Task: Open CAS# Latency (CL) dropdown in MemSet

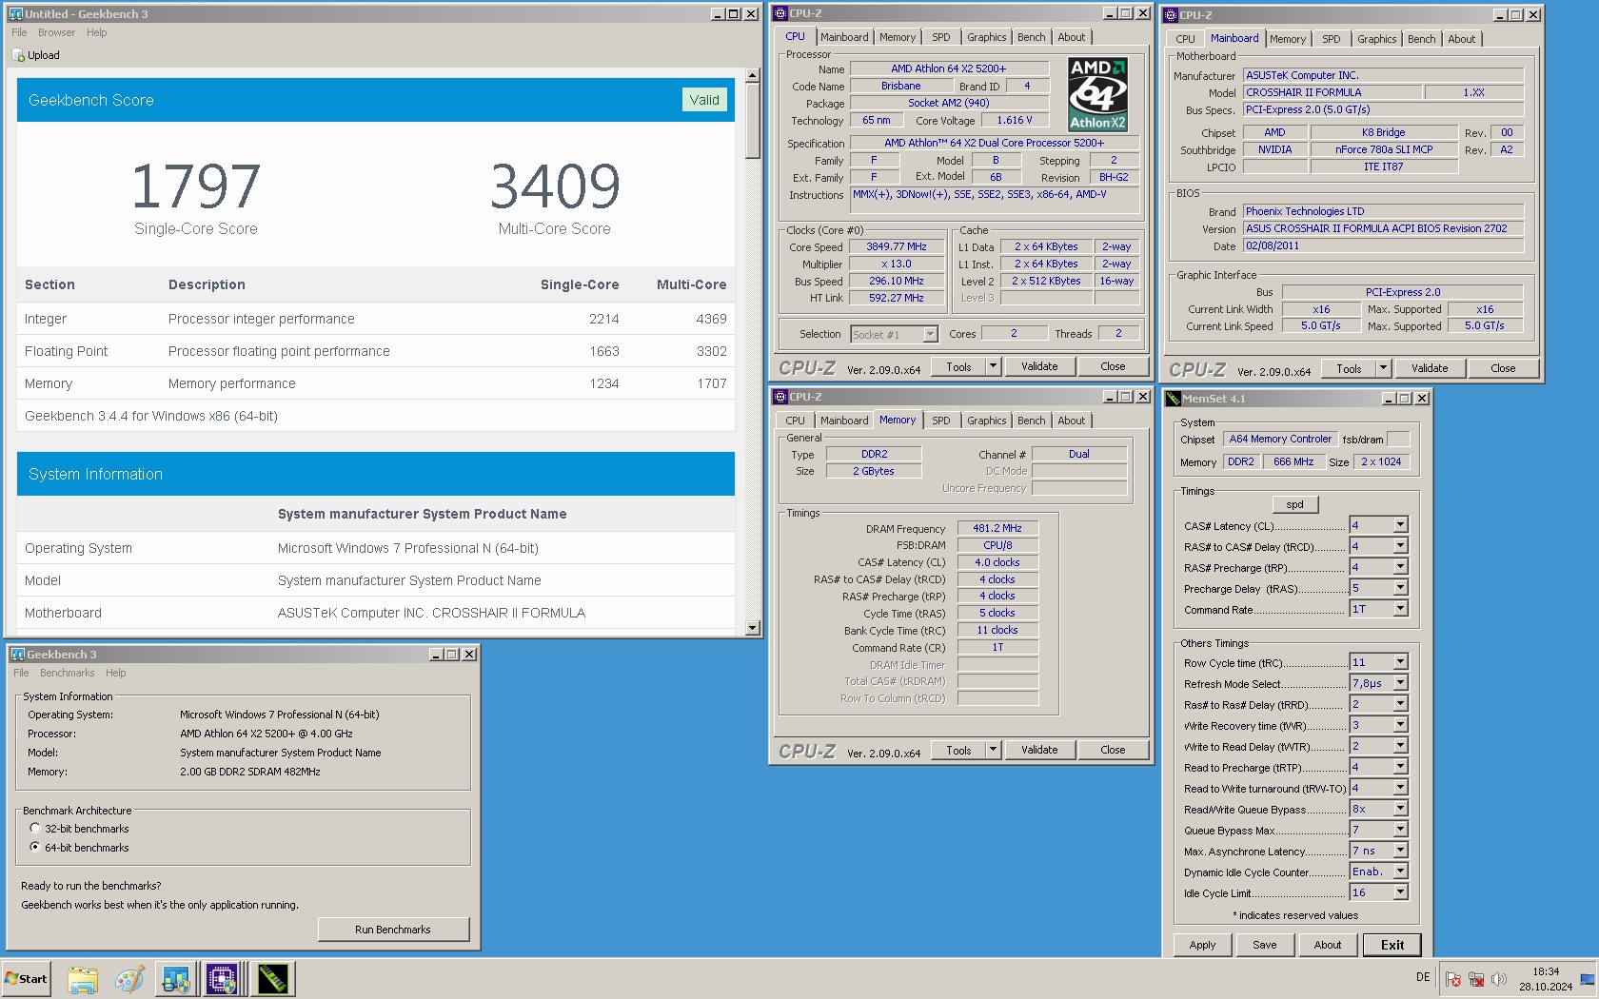Action: click(1400, 525)
